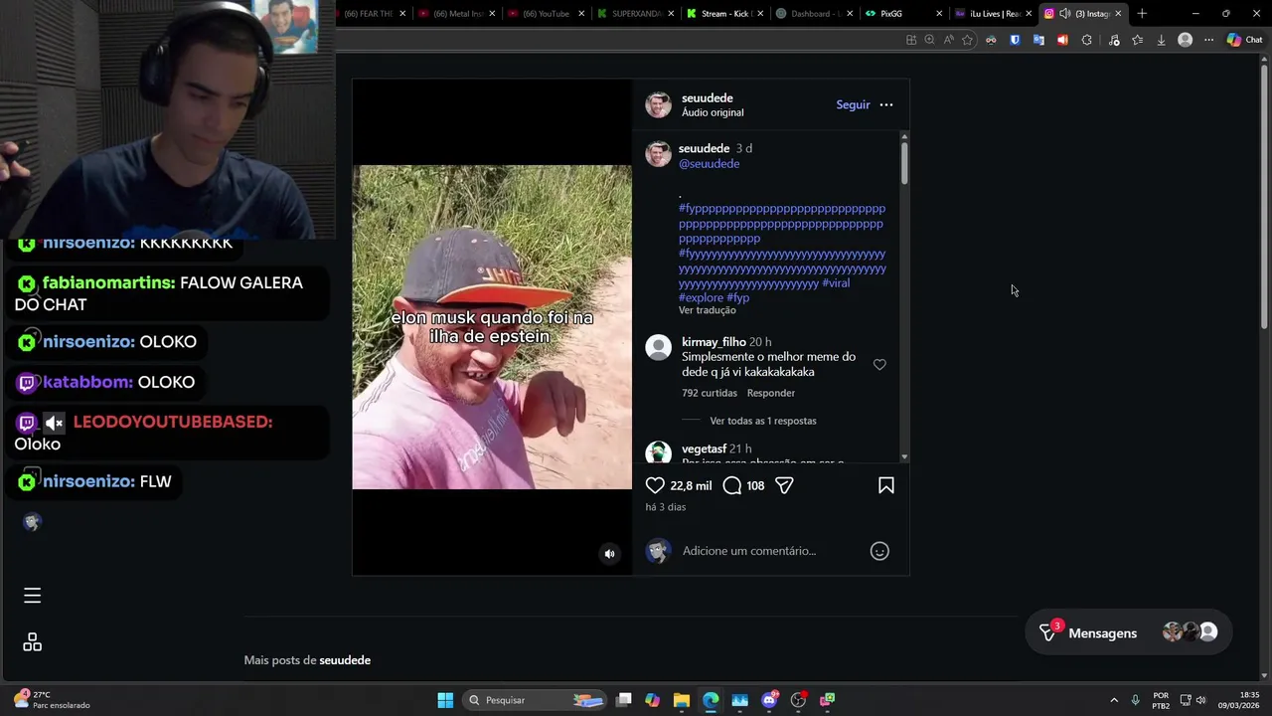This screenshot has width=1272, height=716.
Task: Open the grid apps icon in sidebar
Action: pyautogui.click(x=32, y=642)
